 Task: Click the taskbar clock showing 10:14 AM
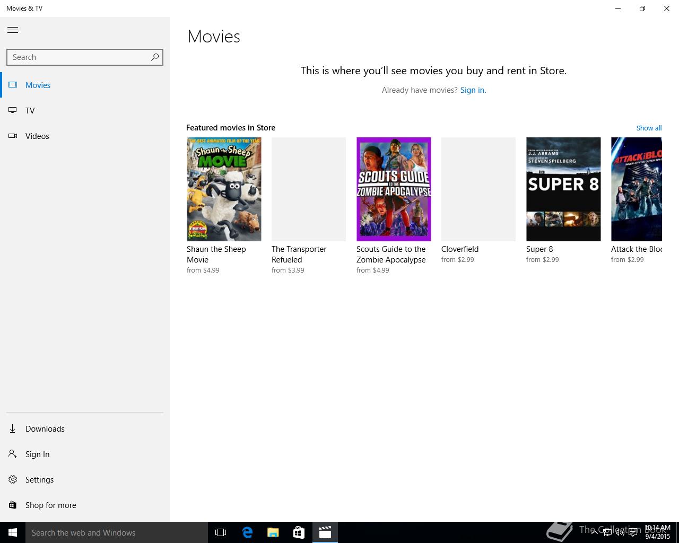[657, 532]
